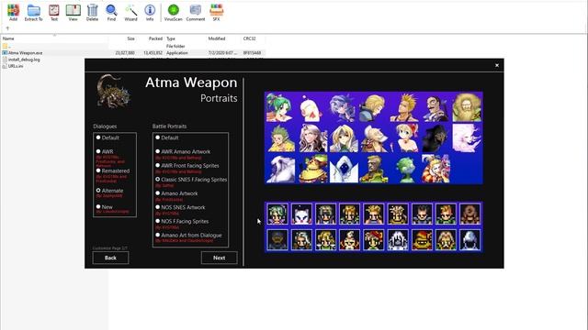588x330 pixels.
Task: Click the Application type cell
Action: [x=177, y=53]
